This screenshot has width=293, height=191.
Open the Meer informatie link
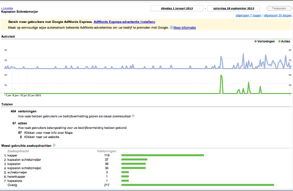pyautogui.click(x=185, y=28)
